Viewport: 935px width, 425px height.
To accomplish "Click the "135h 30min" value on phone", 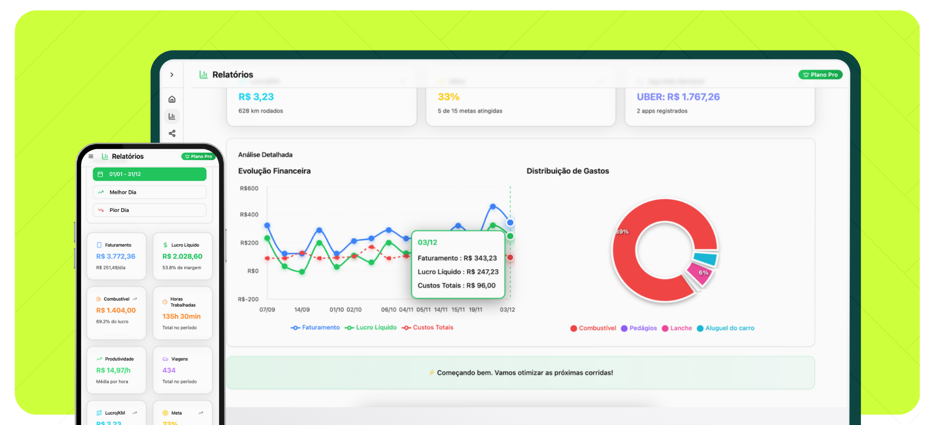I will pos(181,316).
